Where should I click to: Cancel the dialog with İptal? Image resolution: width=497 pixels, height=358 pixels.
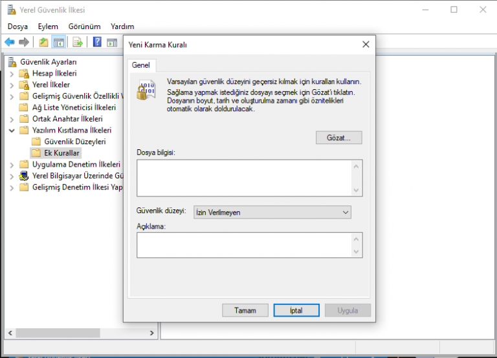[296, 310]
